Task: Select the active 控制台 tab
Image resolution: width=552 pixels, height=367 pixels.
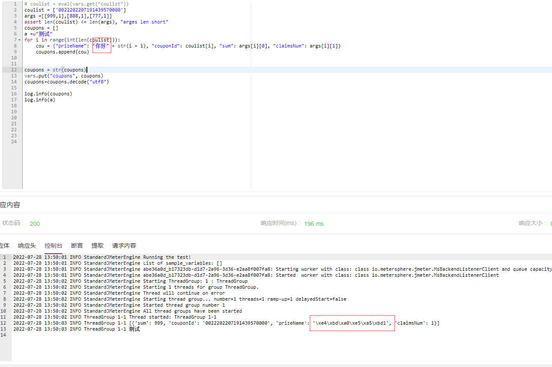Action: [x=53, y=246]
